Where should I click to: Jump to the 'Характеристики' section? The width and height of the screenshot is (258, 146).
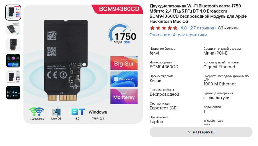click(x=190, y=35)
